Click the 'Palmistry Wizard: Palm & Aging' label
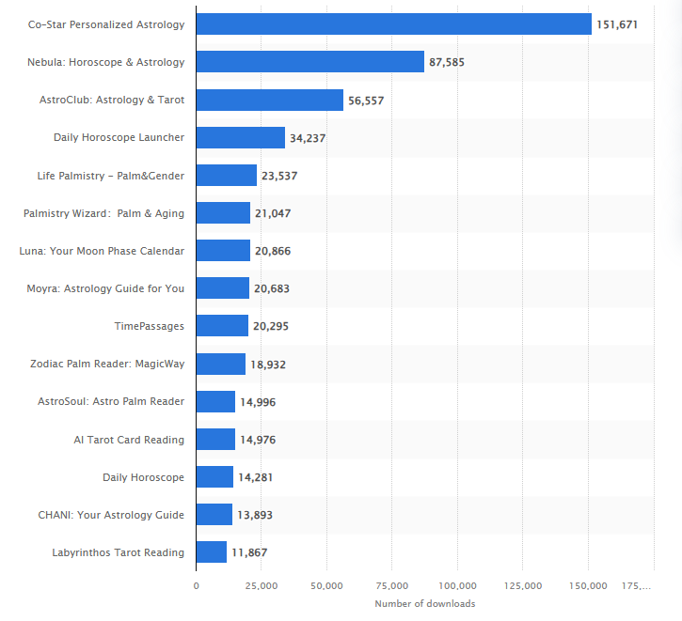This screenshot has height=621, width=682. point(103,213)
